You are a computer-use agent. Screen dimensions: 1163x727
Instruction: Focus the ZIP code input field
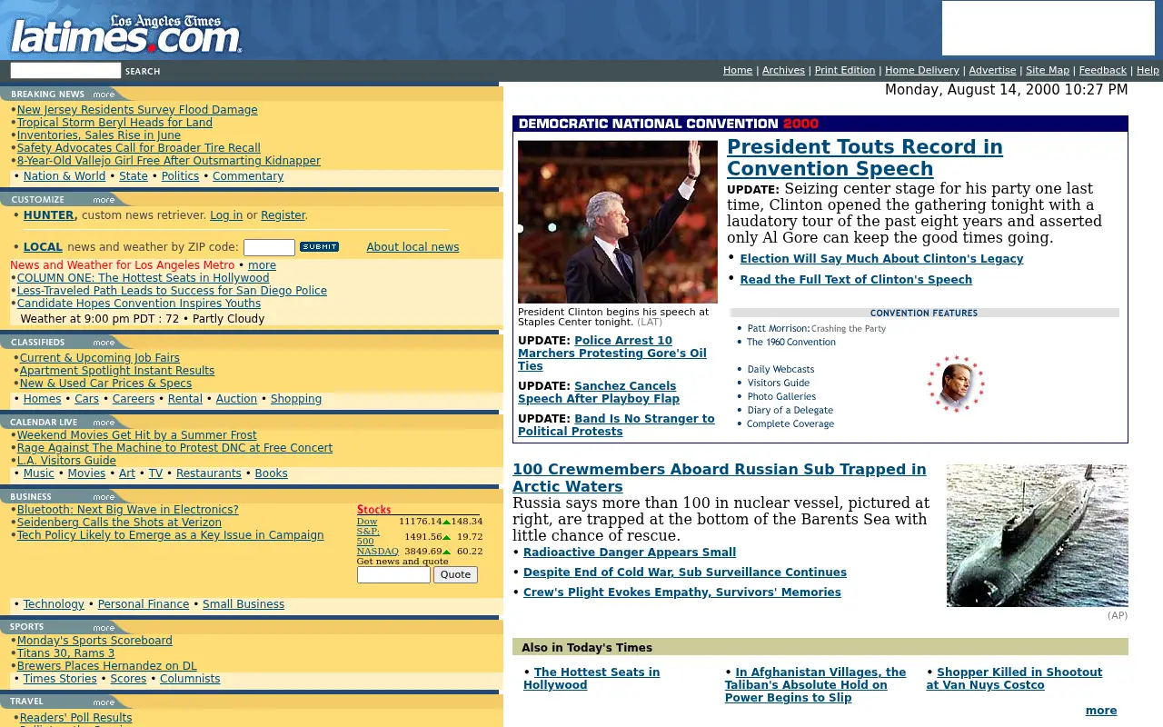pos(269,247)
